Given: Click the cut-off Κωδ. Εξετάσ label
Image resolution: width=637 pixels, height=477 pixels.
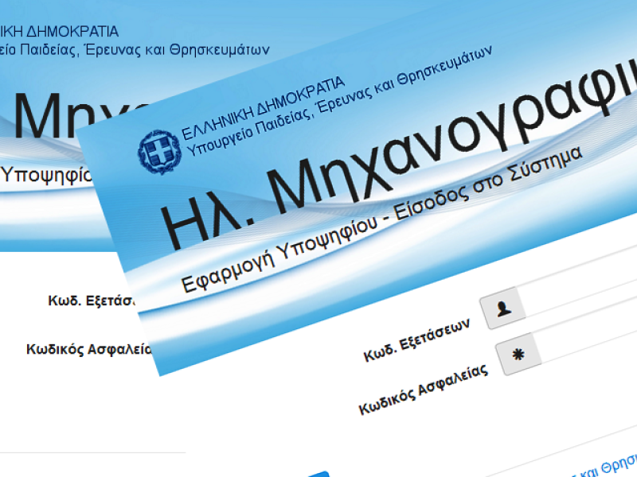Looking at the screenshot, I should coord(92,301).
